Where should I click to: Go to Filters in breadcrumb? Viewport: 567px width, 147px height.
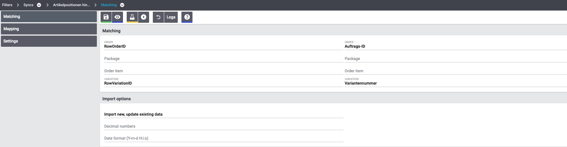pyautogui.click(x=7, y=5)
